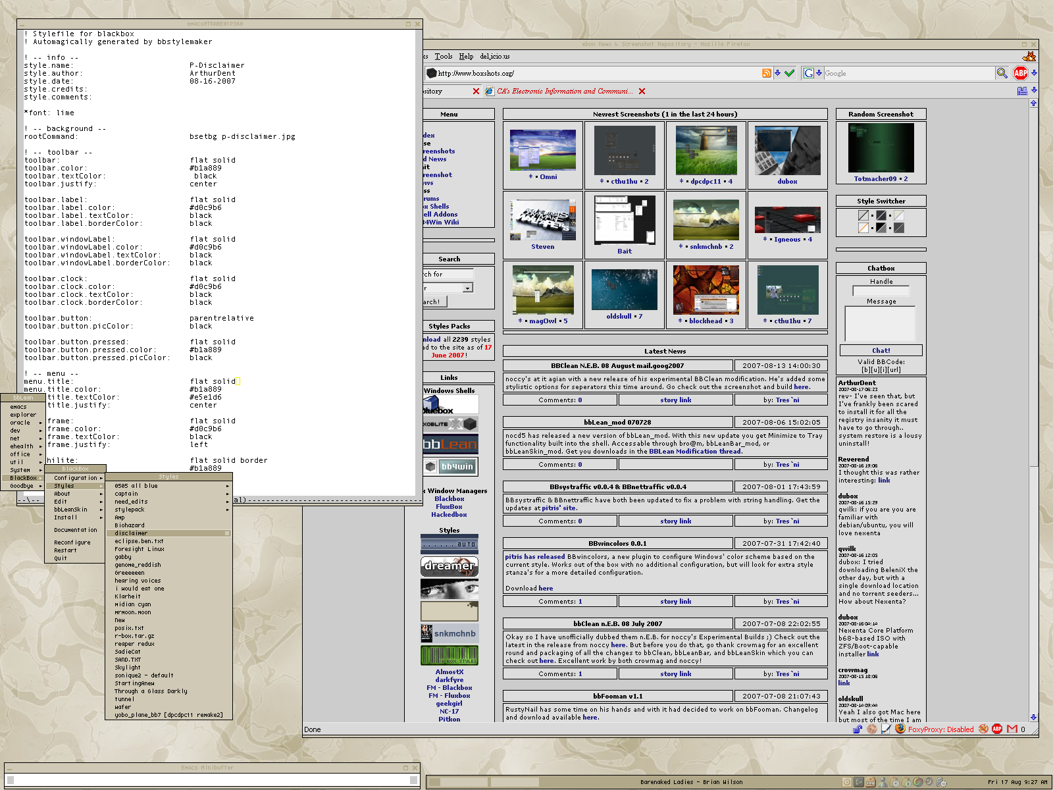1053x790 pixels.
Task: Toggle the first light style switcher swatch
Action: tap(863, 215)
